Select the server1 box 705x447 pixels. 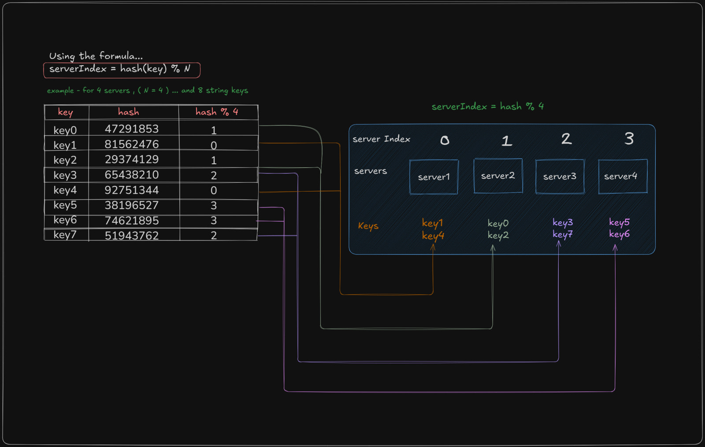[434, 177]
